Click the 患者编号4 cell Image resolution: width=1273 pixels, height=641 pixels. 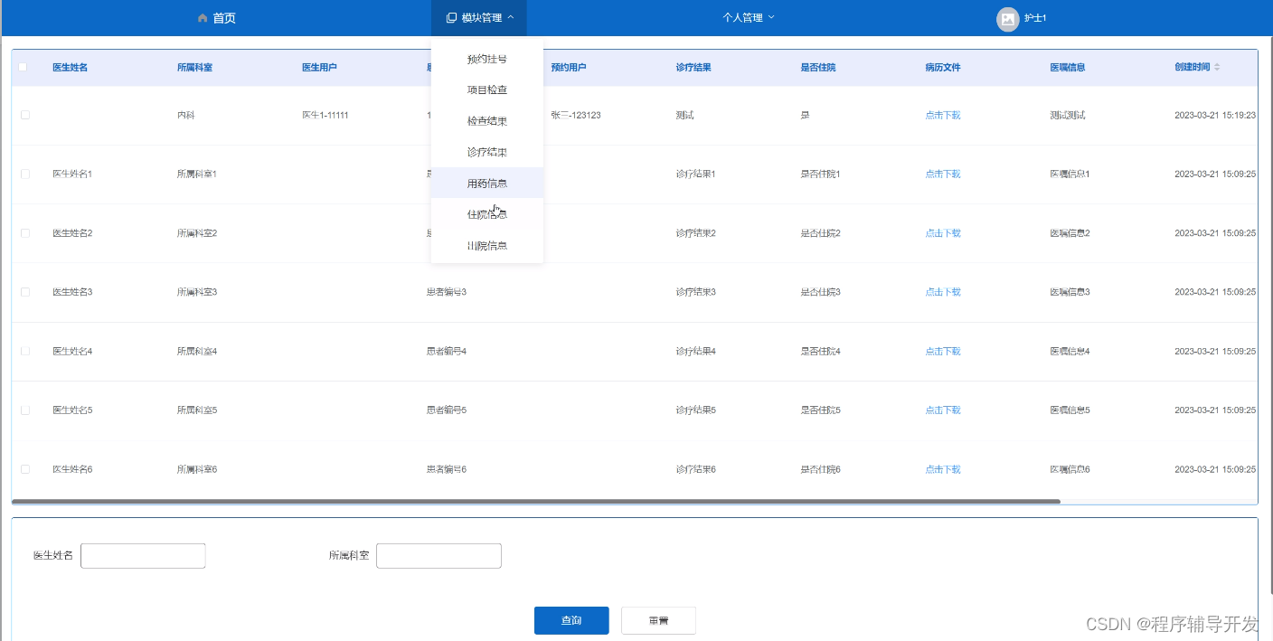pos(447,351)
